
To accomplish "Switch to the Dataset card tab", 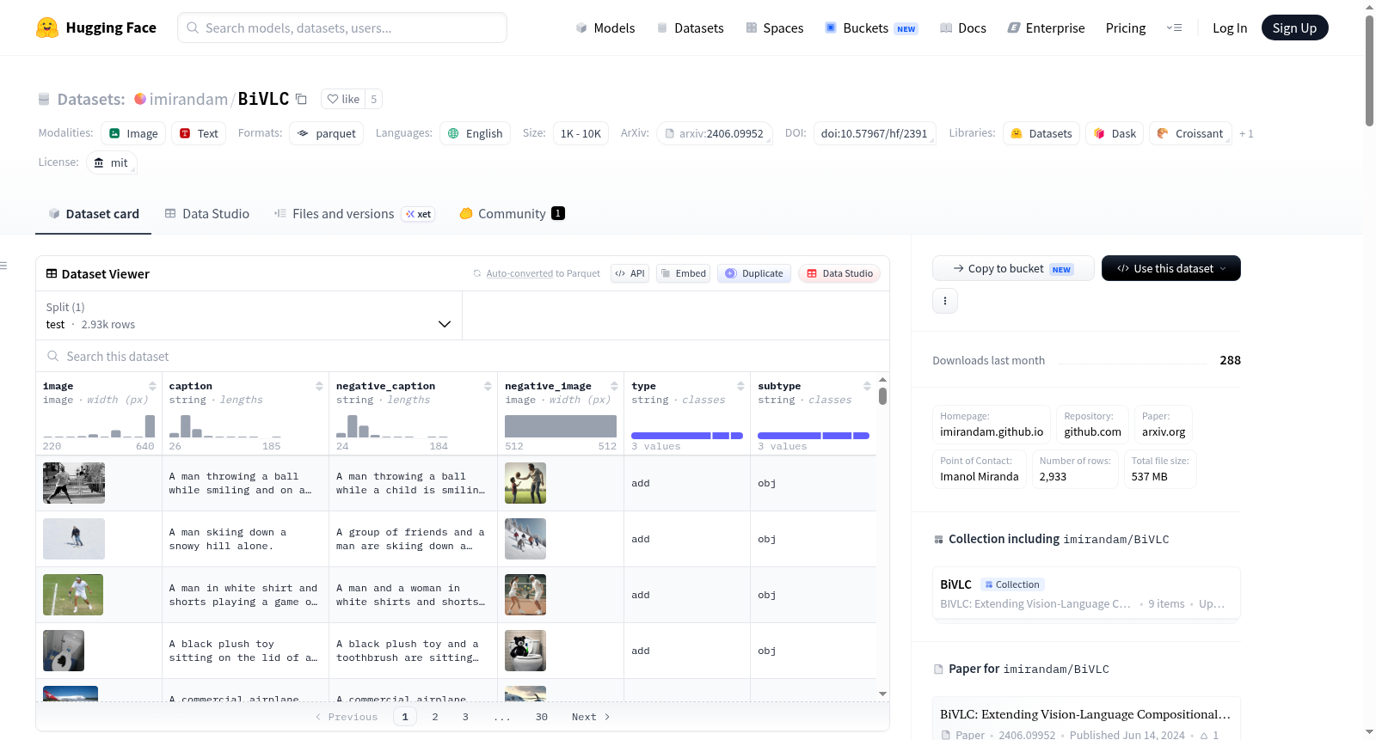I will [x=94, y=213].
